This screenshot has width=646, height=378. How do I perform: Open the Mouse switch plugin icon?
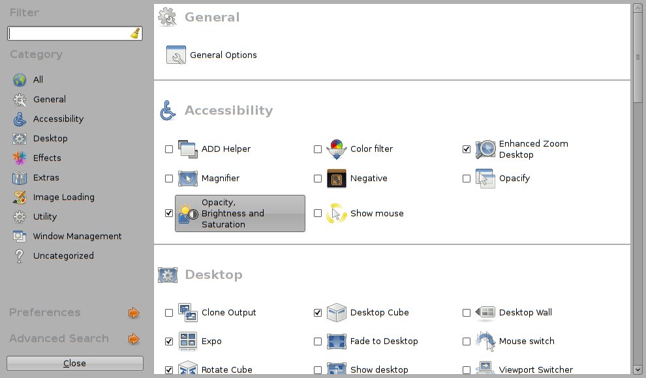[485, 342]
